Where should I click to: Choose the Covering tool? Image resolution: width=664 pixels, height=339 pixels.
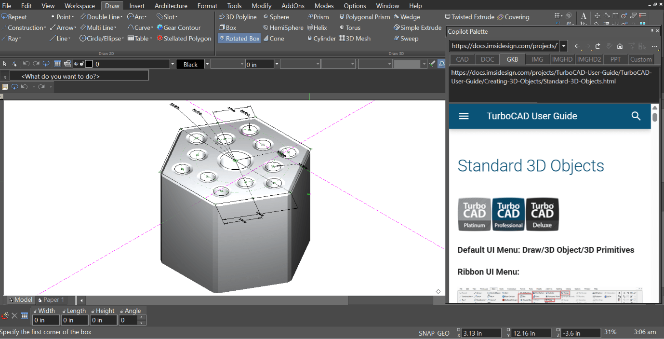coord(513,17)
